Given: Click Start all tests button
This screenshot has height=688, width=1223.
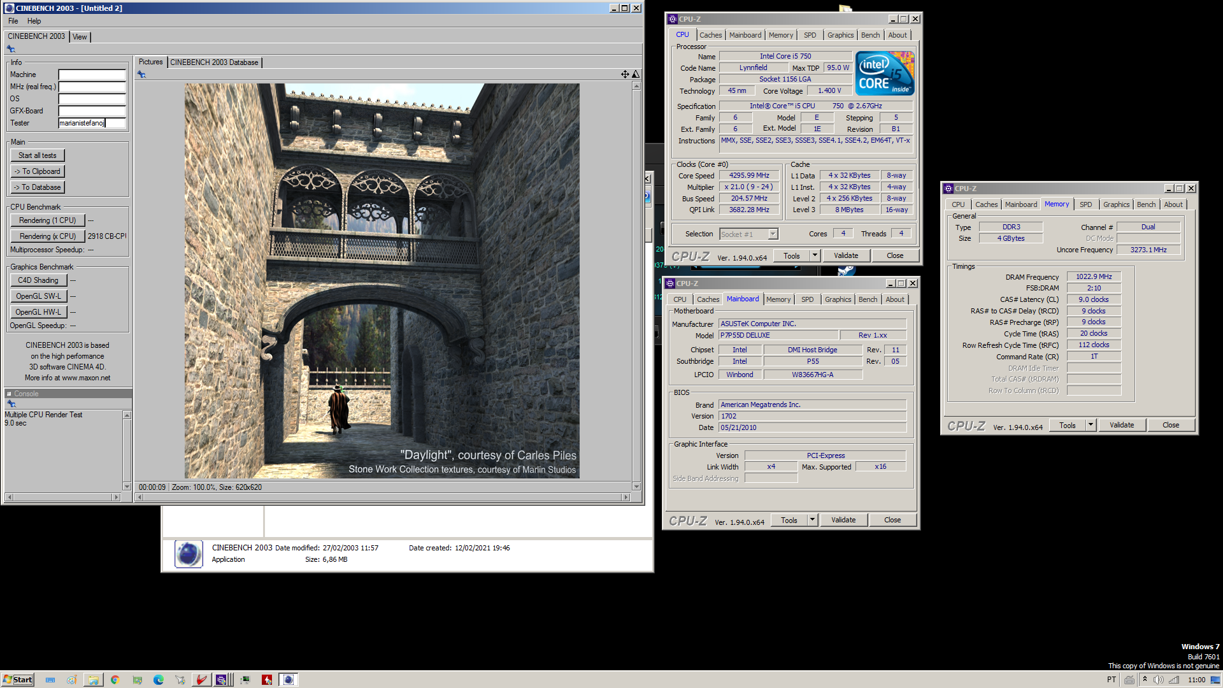Looking at the screenshot, I should click(x=38, y=155).
